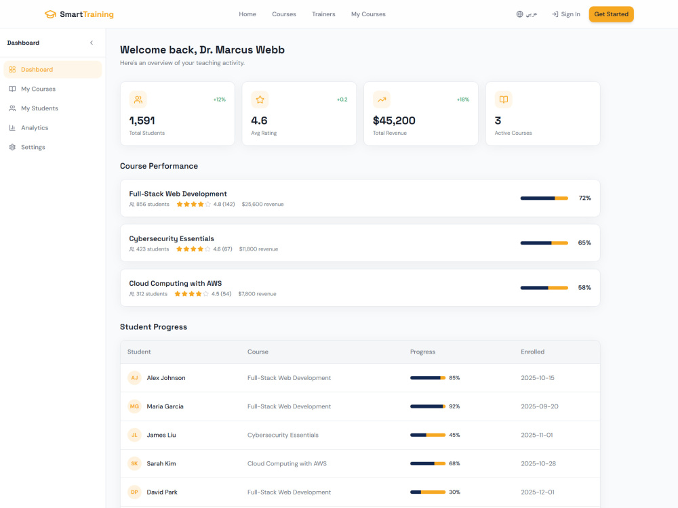The height and width of the screenshot is (508, 678).
Task: Switch language to Arabic
Action: tap(527, 14)
